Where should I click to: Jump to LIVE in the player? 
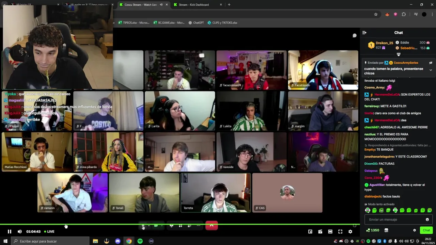49,231
